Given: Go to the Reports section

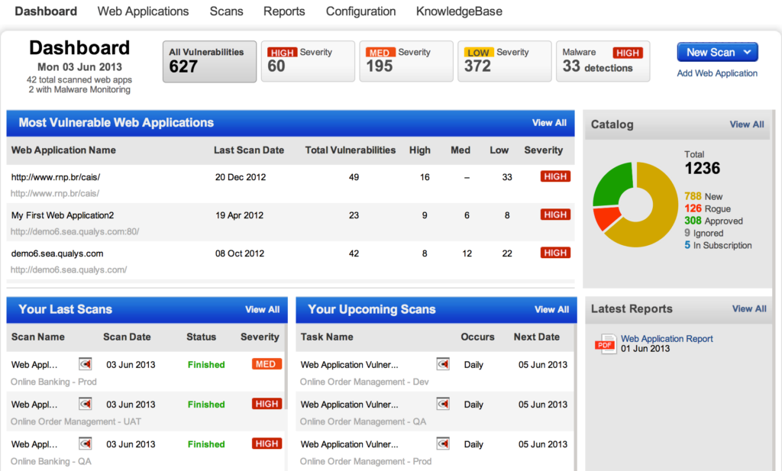Looking at the screenshot, I should coord(284,11).
